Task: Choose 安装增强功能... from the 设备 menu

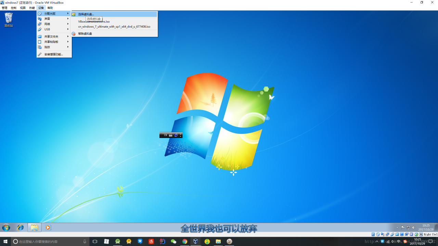Action: pyautogui.click(x=54, y=54)
